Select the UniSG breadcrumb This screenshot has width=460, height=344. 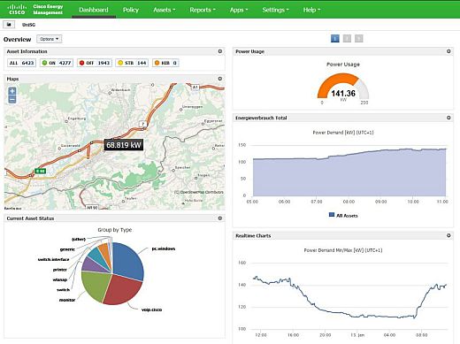pyautogui.click(x=28, y=25)
